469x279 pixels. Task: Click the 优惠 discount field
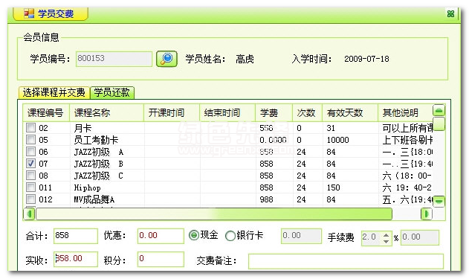coord(161,236)
